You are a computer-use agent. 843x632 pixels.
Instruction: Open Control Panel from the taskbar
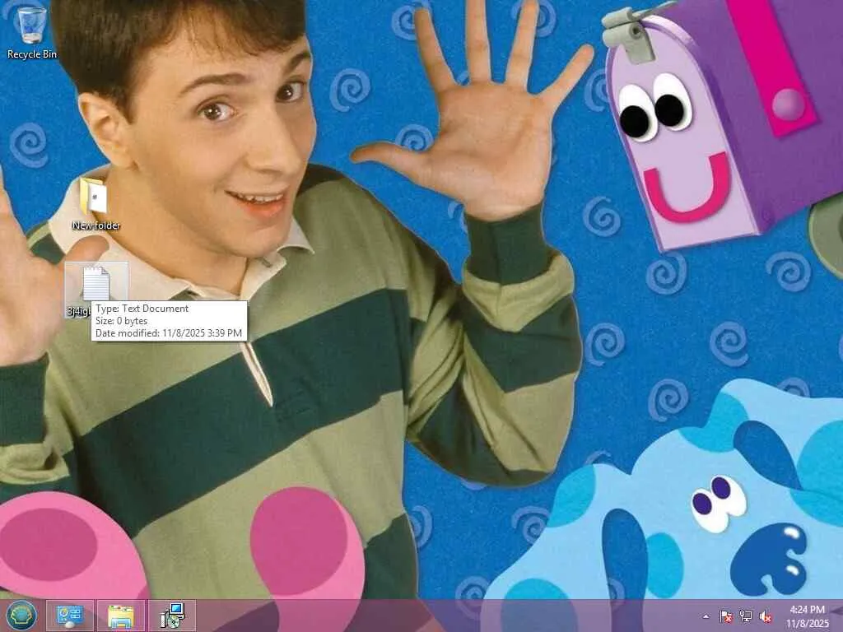coord(70,616)
